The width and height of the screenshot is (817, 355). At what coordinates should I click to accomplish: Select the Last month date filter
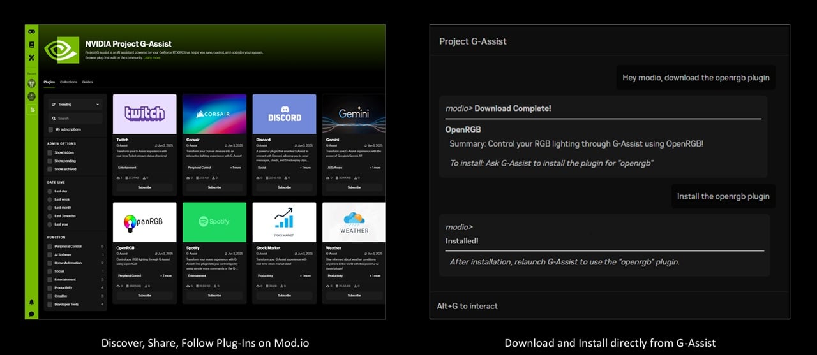pyautogui.click(x=50, y=208)
